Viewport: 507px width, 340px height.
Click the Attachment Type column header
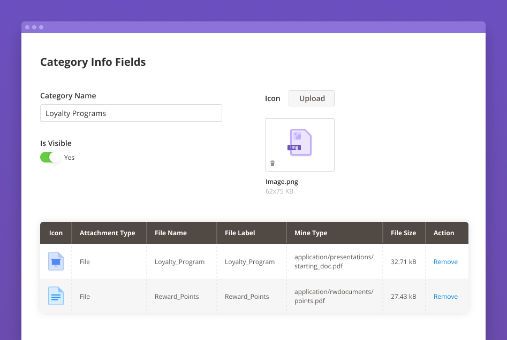pos(107,233)
